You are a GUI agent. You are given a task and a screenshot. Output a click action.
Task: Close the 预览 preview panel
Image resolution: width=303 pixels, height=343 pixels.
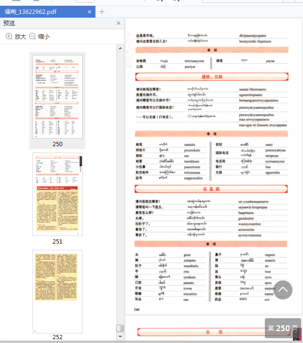click(x=118, y=23)
